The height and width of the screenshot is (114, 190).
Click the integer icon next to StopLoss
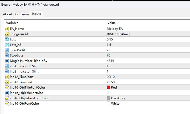point(7,55)
